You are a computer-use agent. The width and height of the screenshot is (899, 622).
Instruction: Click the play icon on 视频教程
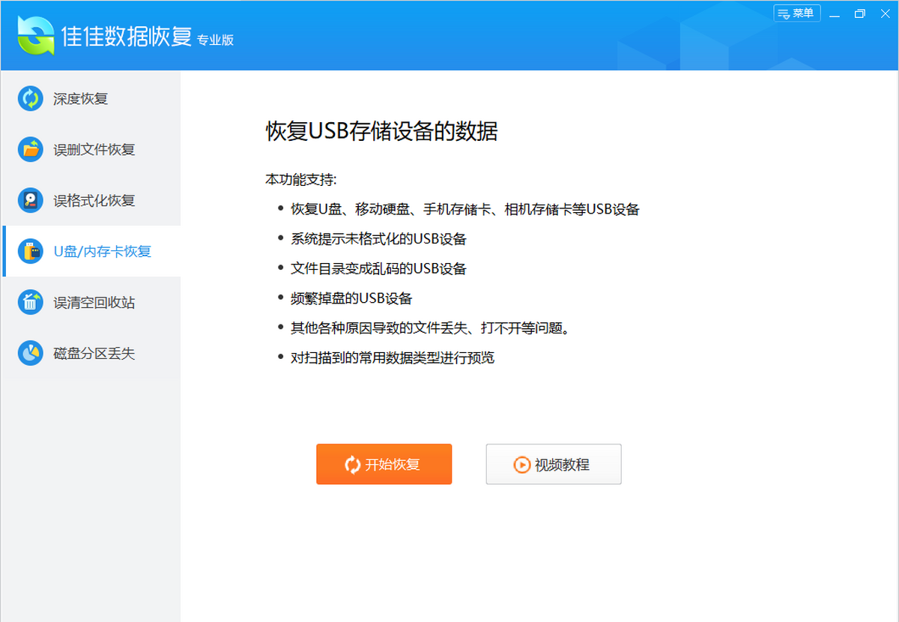(521, 465)
